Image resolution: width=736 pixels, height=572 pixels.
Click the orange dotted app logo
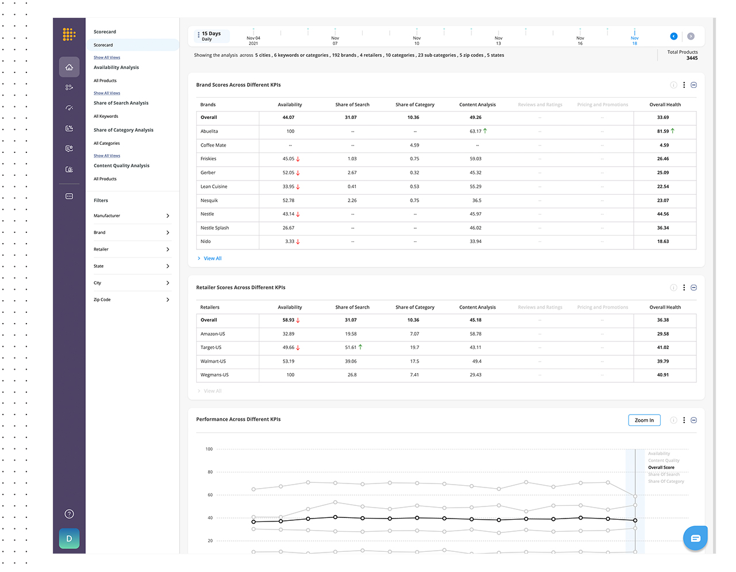69,34
